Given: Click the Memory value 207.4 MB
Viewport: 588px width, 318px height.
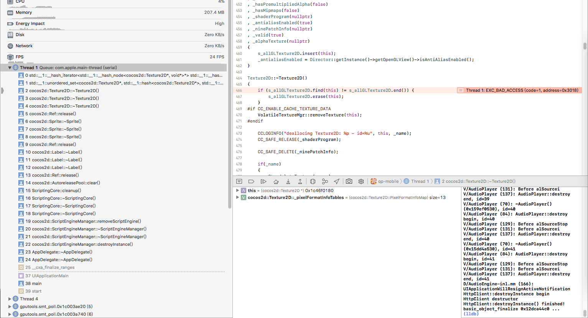Looking at the screenshot, I should 214,13.
